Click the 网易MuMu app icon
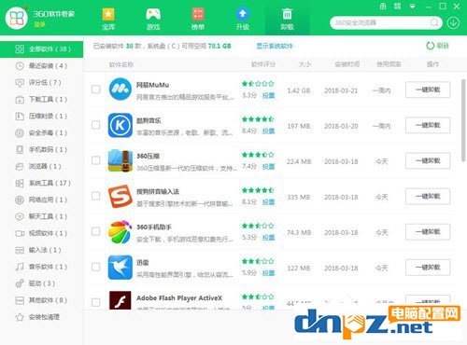The image size is (467, 345). click(120, 90)
